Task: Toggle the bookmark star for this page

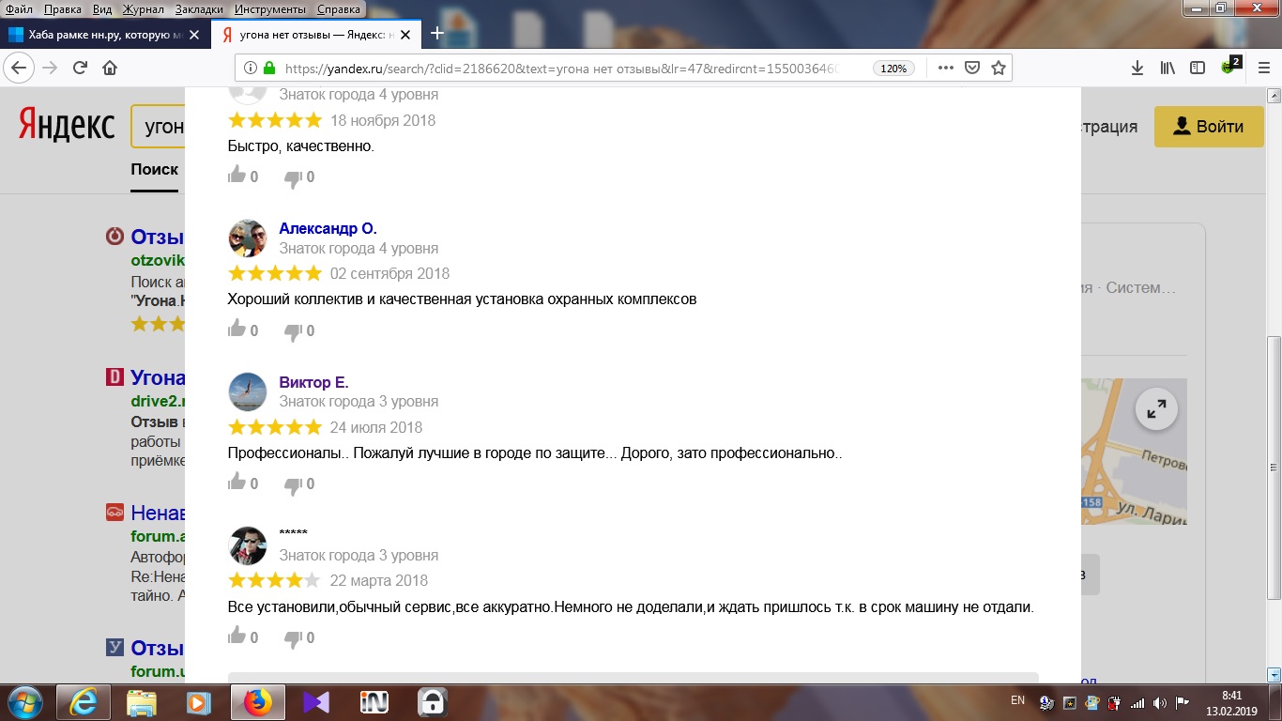Action: [x=999, y=68]
